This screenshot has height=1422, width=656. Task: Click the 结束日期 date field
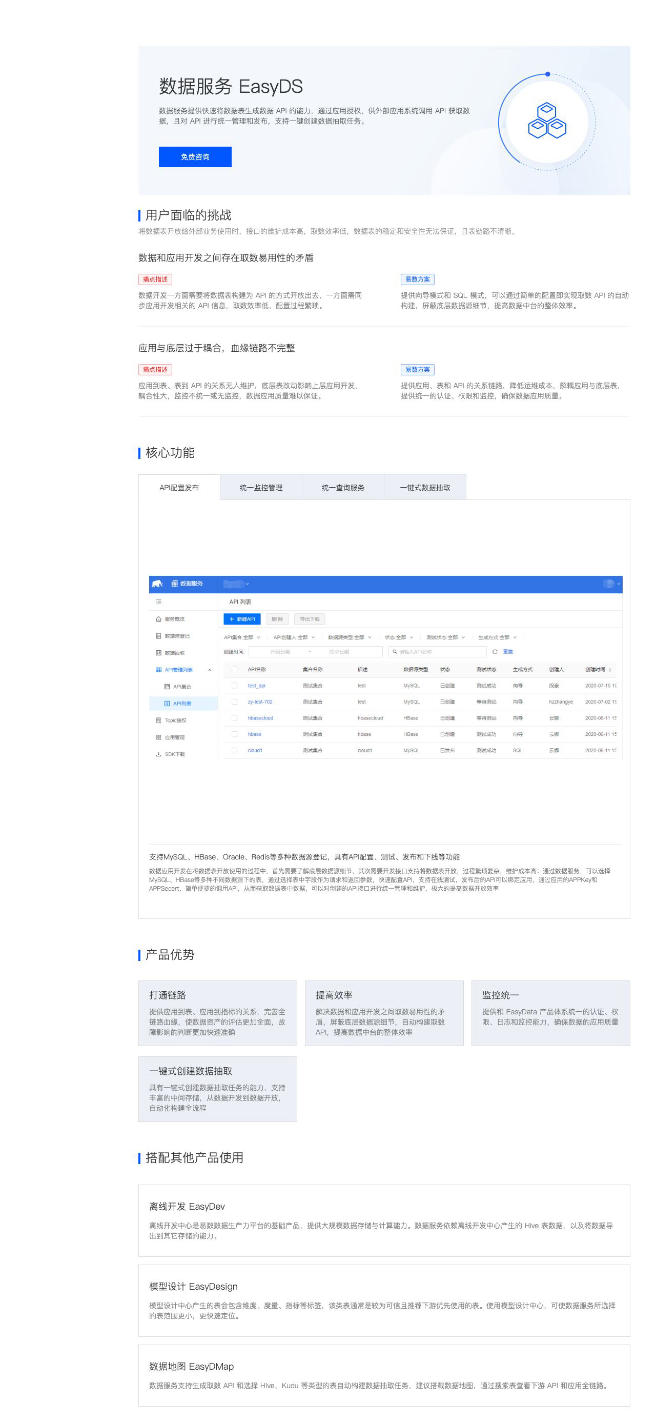pos(339,652)
